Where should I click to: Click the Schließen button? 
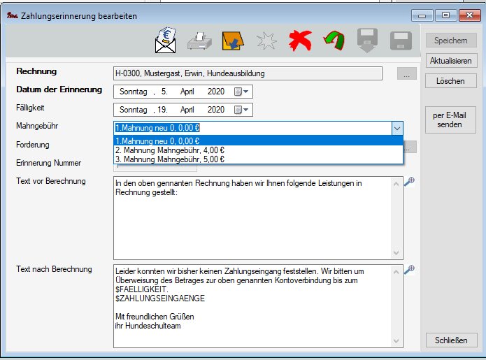(450, 340)
